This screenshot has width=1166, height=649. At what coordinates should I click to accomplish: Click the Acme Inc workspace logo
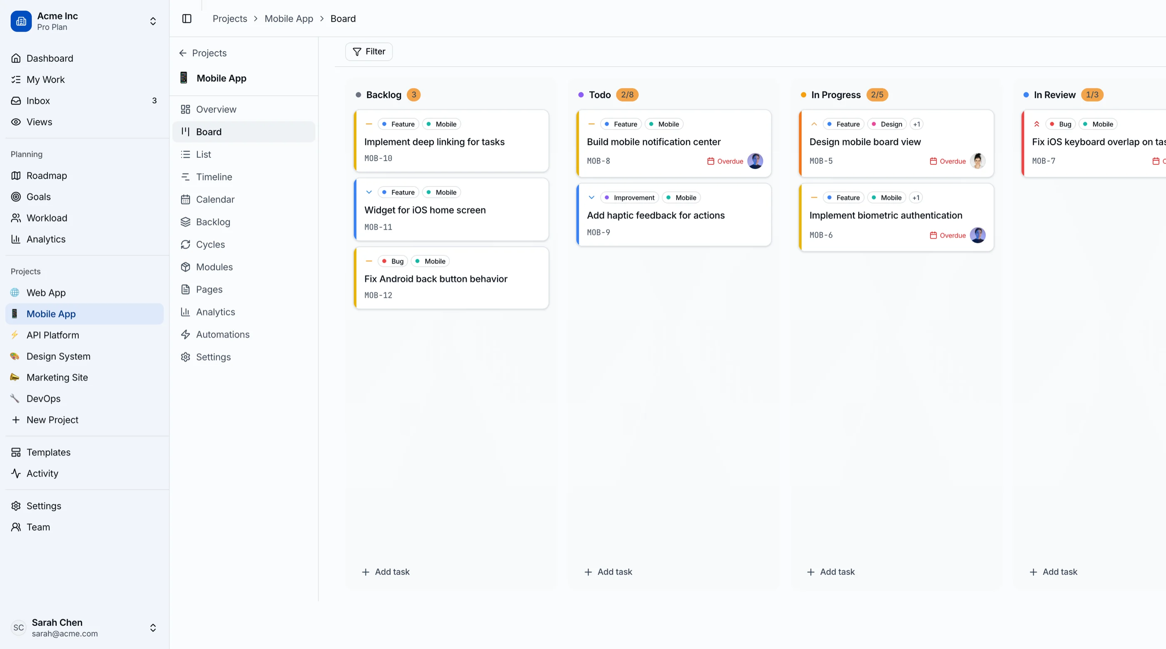click(21, 21)
